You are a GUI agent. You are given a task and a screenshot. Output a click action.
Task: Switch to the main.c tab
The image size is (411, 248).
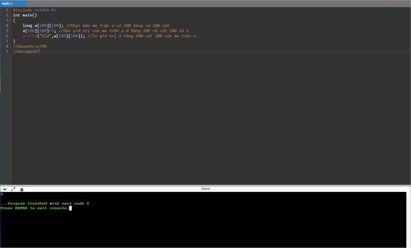14,3
